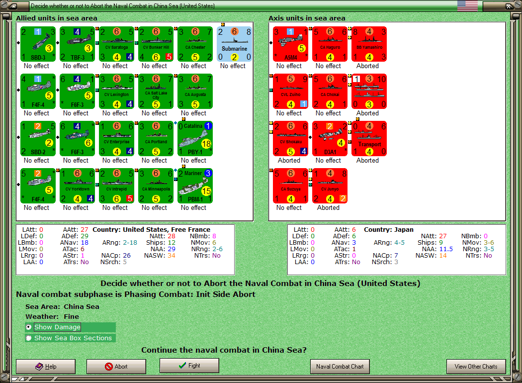Click the 'Axis units in sea area' heading
Viewport: 522px width, 383px height.
[x=307, y=18]
